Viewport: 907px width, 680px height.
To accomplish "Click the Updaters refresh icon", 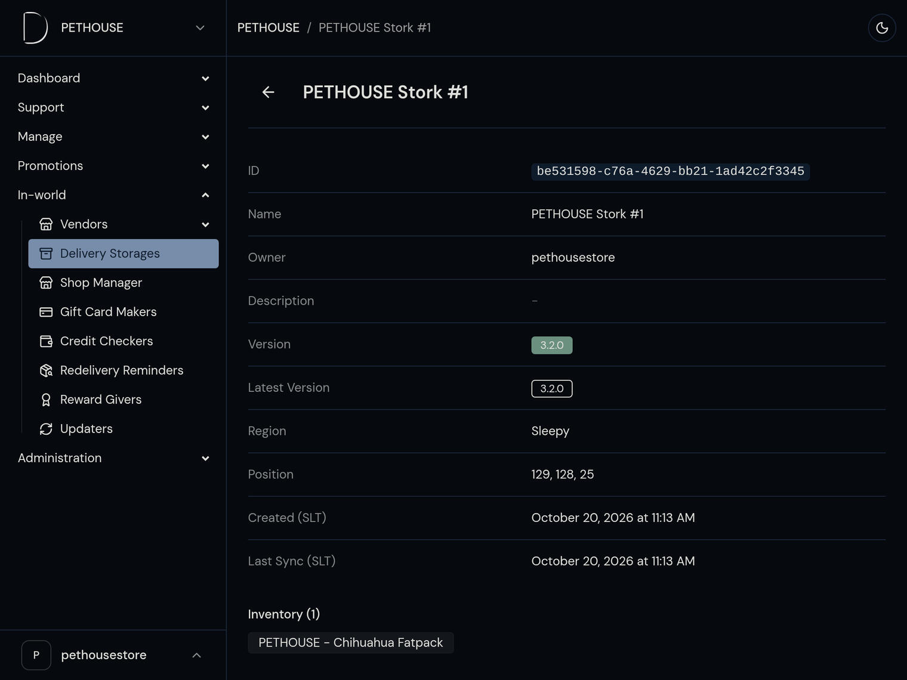I will (46, 429).
